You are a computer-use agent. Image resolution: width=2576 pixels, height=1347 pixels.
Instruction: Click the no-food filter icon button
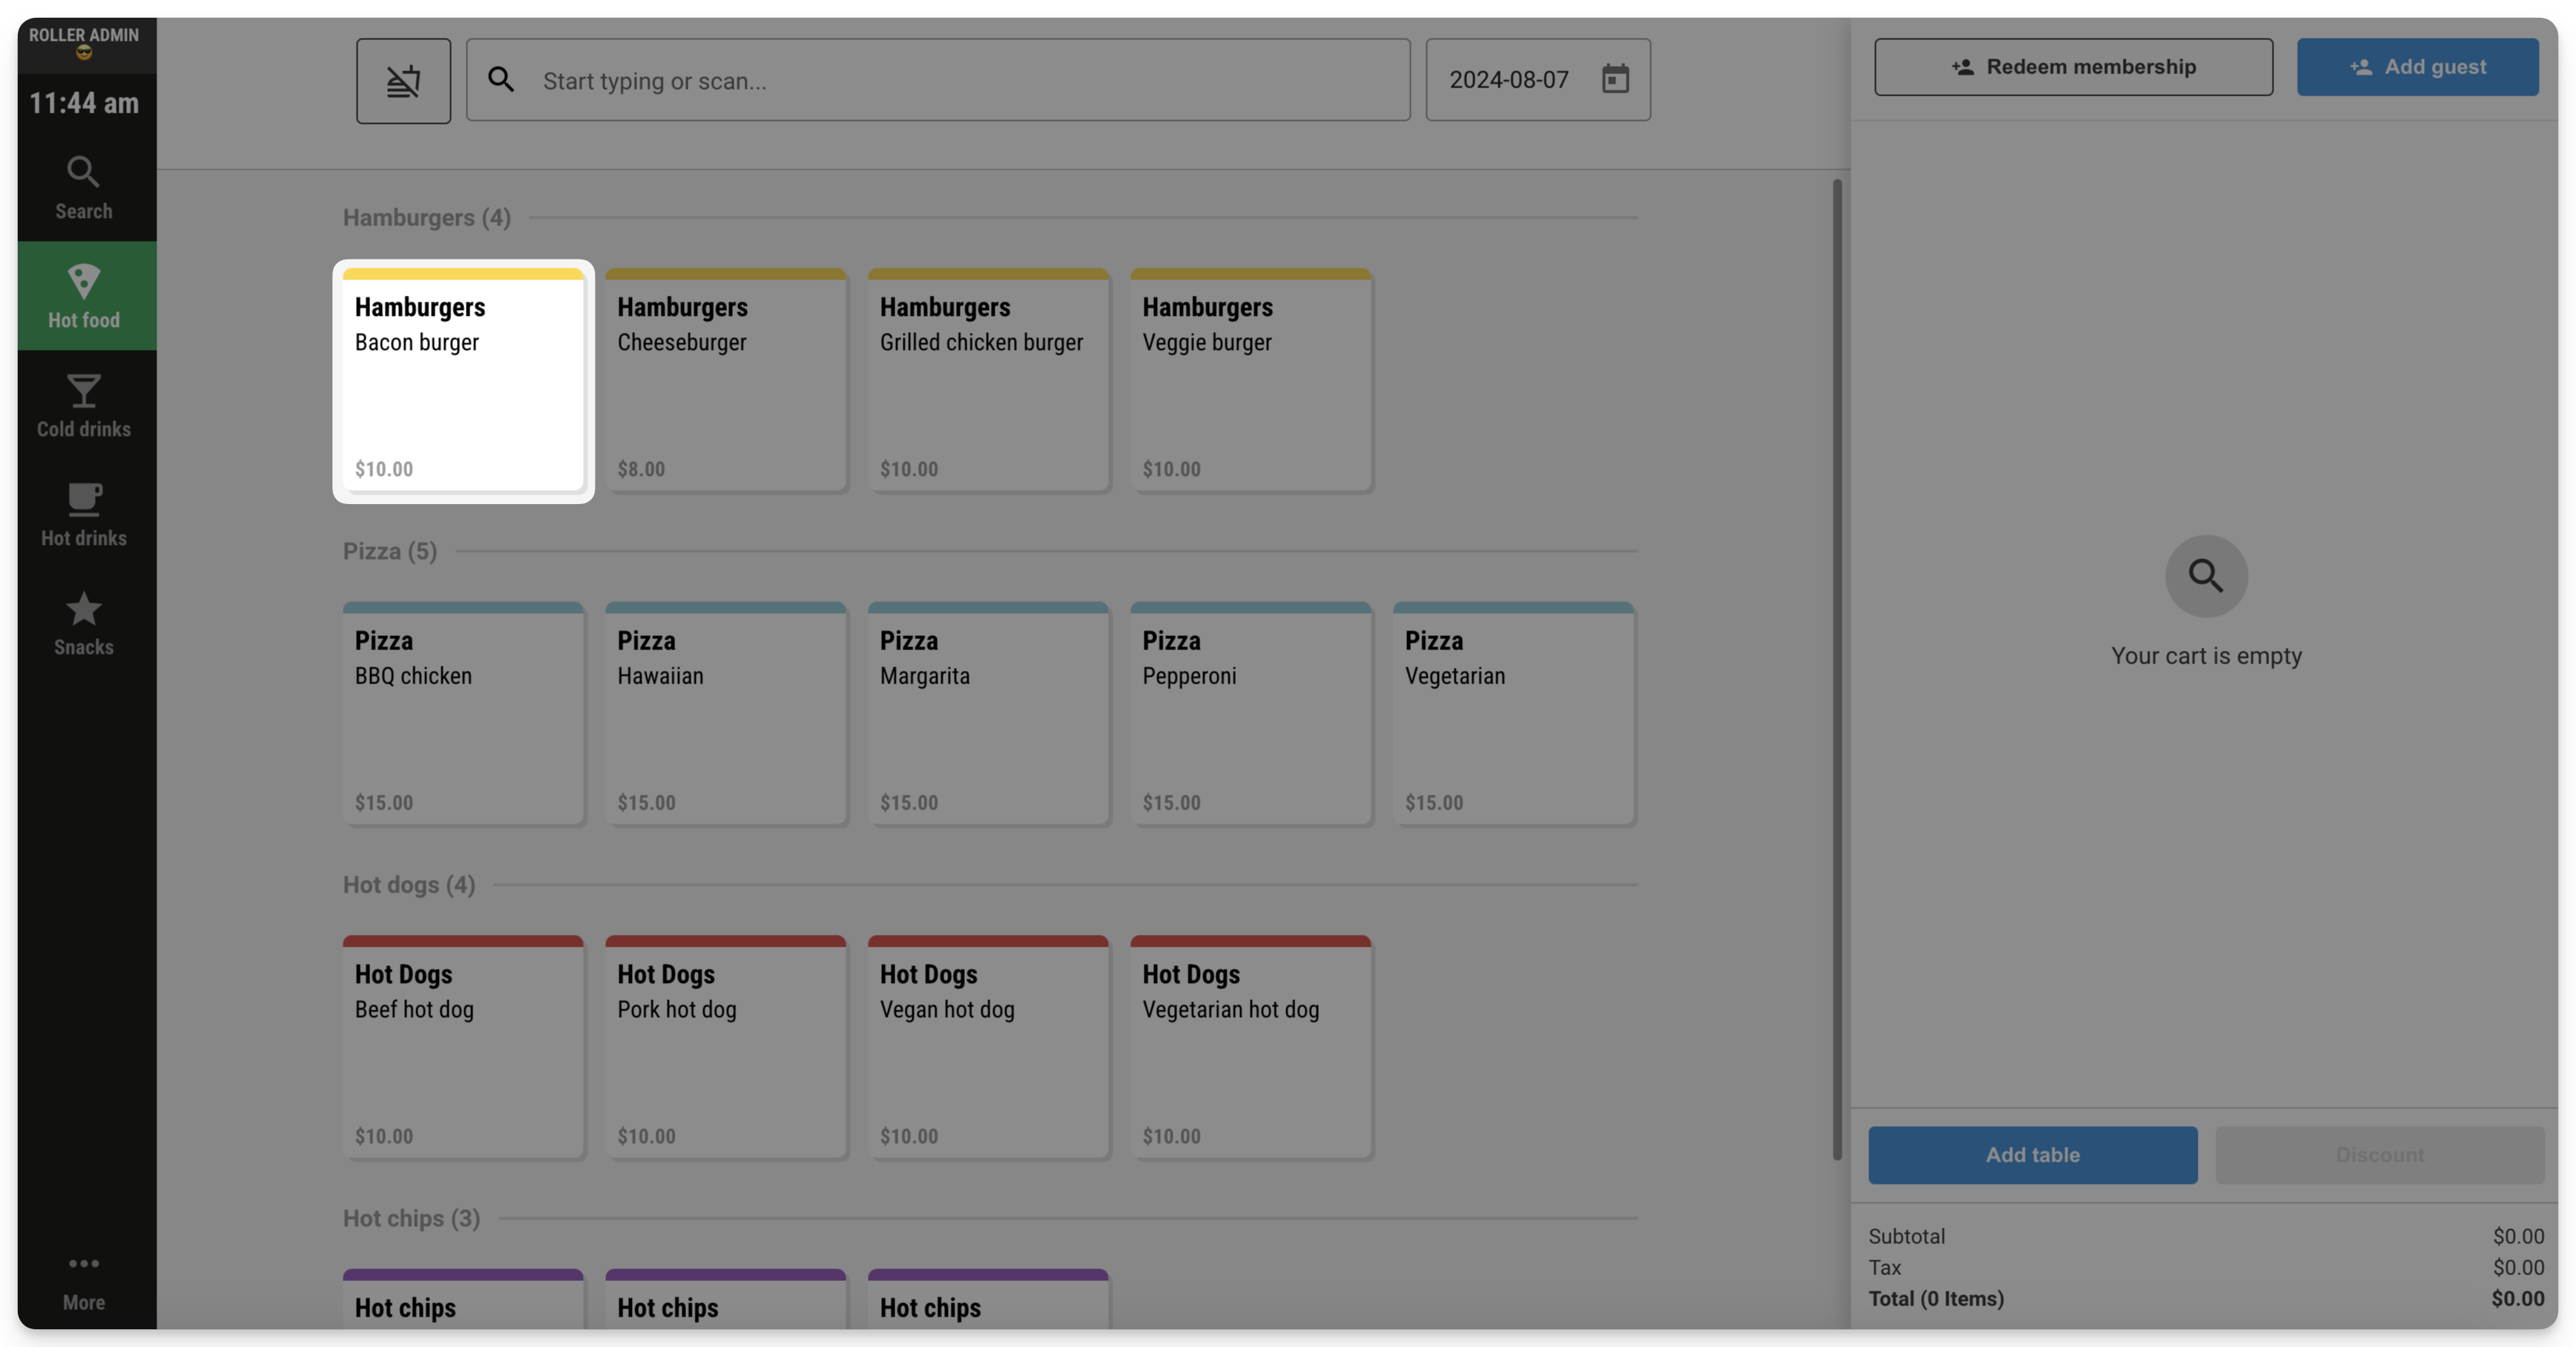(x=403, y=81)
